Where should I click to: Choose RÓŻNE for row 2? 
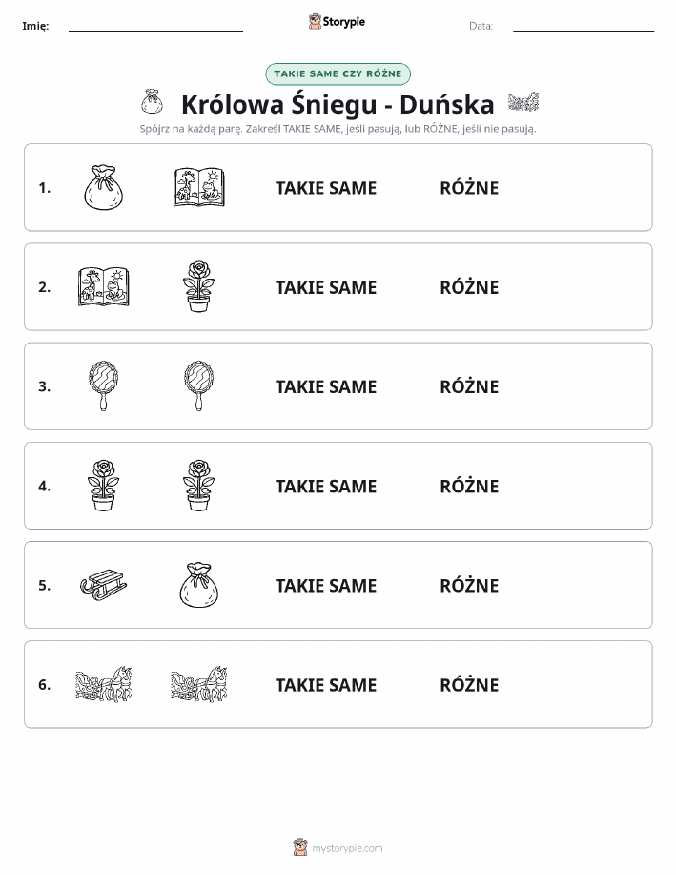pyautogui.click(x=470, y=287)
